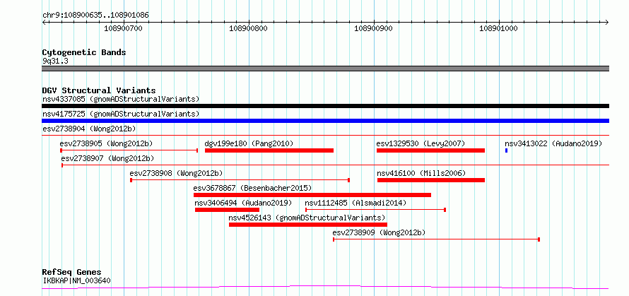
Task: Click the esv2738904 (Wong2012b) thin red line
Action: click(x=325, y=136)
